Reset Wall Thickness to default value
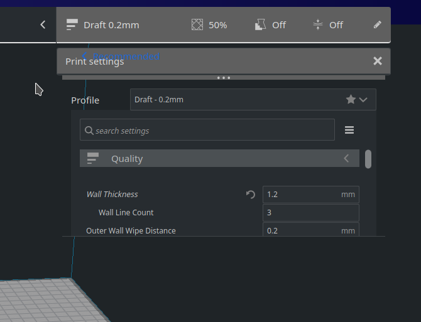The width and height of the screenshot is (421, 322). click(251, 195)
